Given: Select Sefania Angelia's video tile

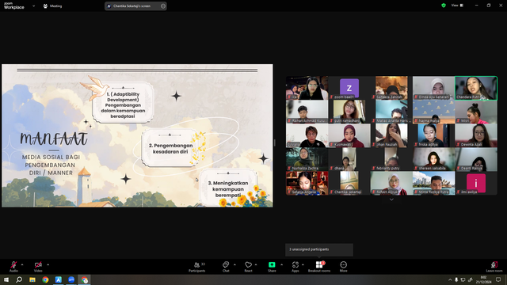Looking at the screenshot, I should (x=307, y=183).
